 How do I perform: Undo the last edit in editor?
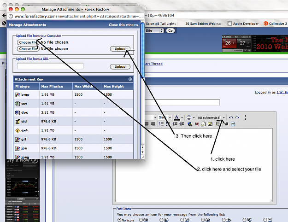tap(231, 117)
